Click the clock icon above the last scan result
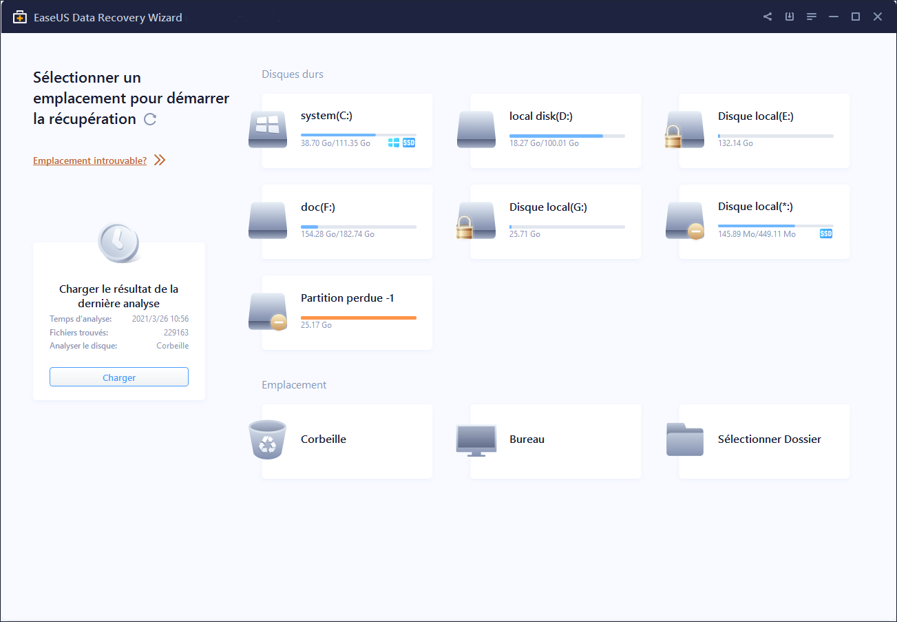The image size is (897, 622). point(118,242)
